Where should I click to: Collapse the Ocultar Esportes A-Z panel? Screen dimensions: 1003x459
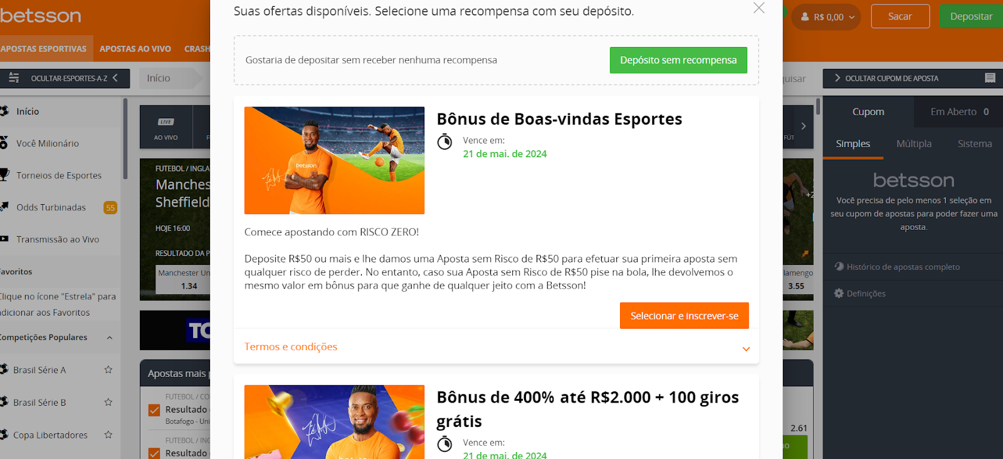coord(115,78)
